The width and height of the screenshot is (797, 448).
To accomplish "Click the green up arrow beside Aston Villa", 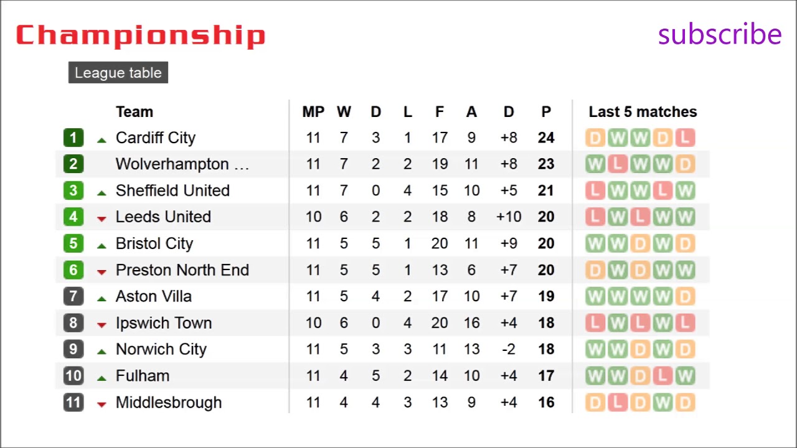I will (x=101, y=298).
